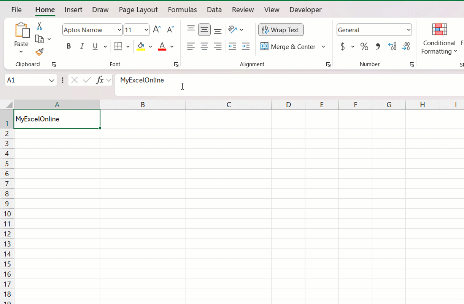Expand the Borders options arrow
The height and width of the screenshot is (304, 464).
[128, 47]
